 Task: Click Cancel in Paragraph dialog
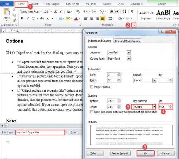(x=165, y=153)
